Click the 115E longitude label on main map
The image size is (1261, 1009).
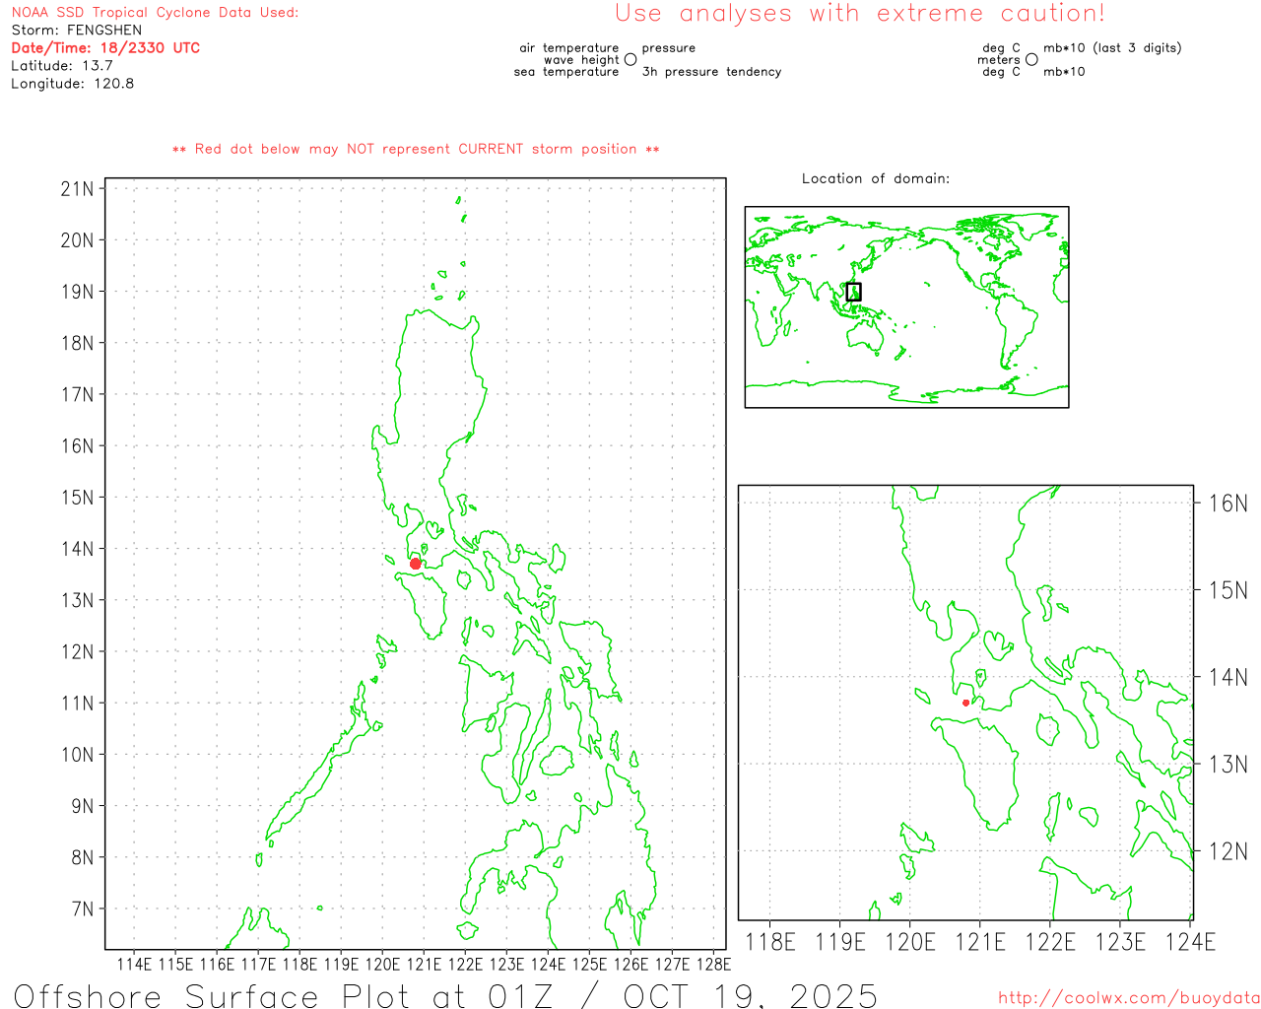tap(175, 964)
